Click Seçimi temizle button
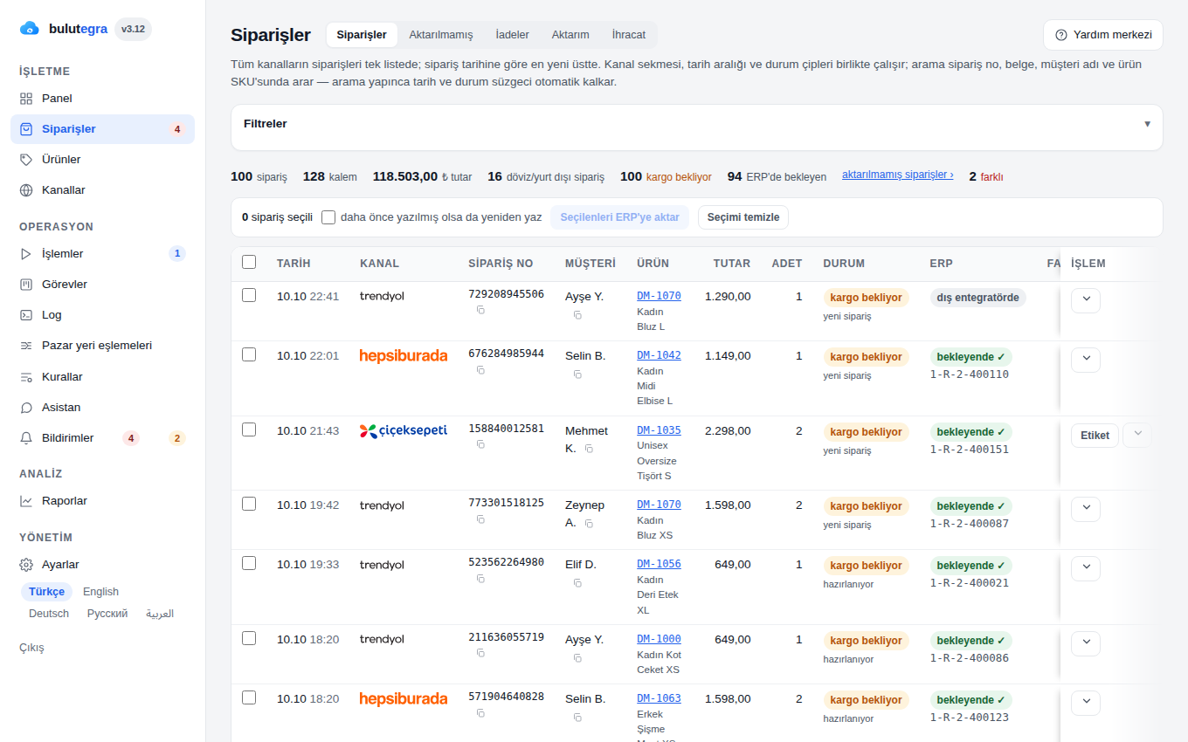1188x742 pixels. [743, 217]
